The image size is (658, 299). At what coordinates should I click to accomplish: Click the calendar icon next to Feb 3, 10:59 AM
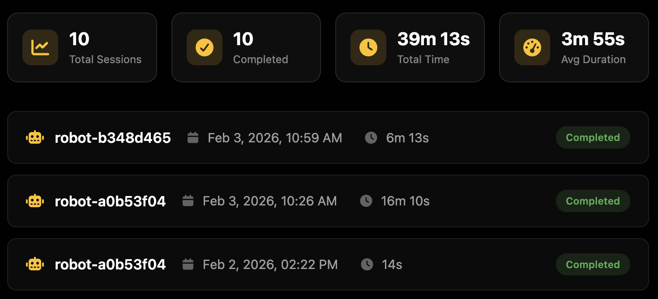192,137
